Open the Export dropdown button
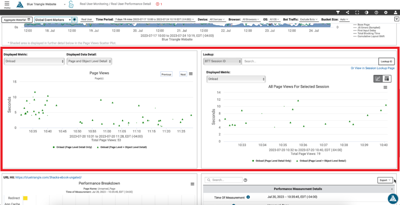Image resolution: width=400 pixels, height=205 pixels. click(x=385, y=180)
